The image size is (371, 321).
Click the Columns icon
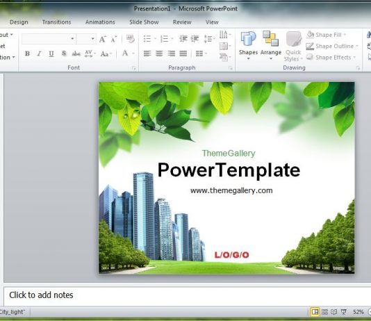(199, 53)
